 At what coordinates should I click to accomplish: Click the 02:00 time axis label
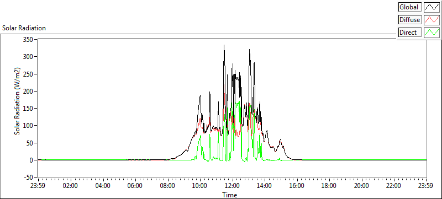[71, 186]
